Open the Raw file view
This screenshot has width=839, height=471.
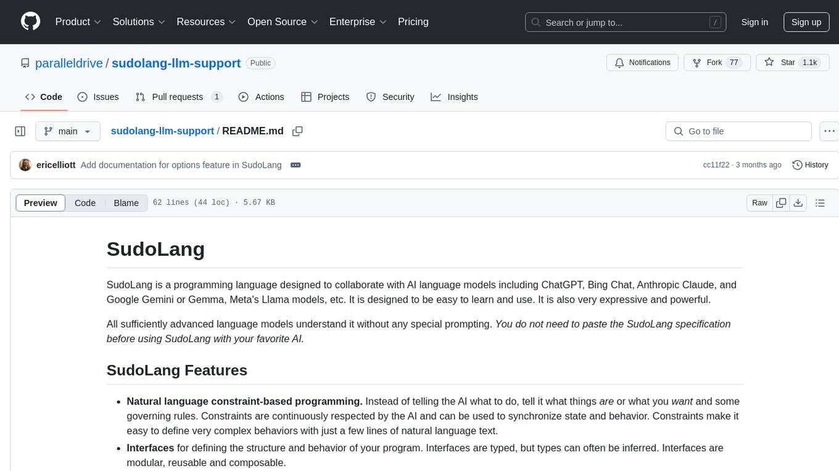[x=759, y=203]
